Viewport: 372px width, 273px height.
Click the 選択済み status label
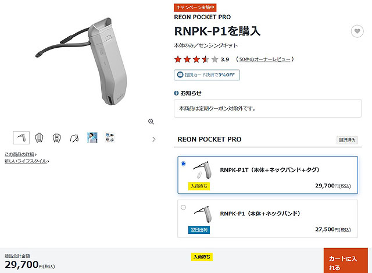tap(347, 140)
